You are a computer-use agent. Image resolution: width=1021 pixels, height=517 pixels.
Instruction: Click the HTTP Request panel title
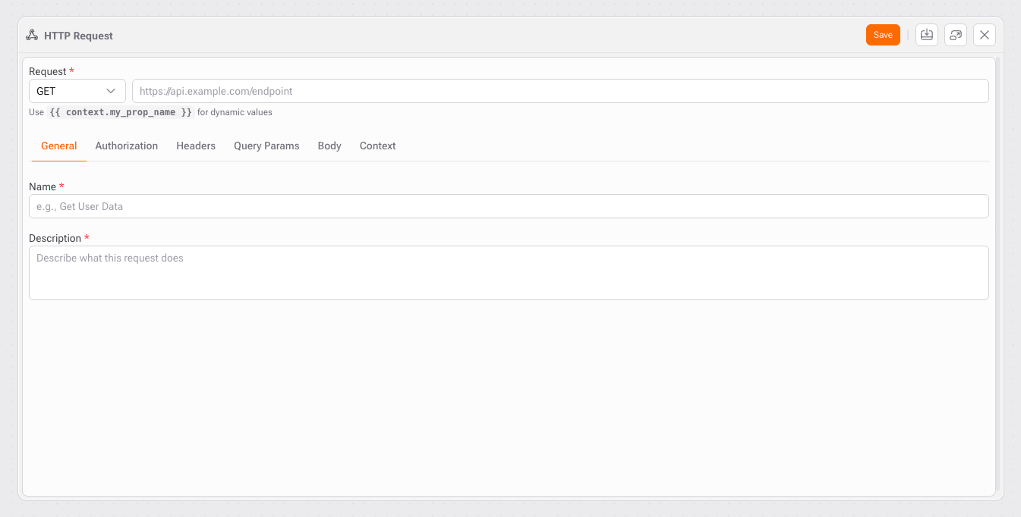pyautogui.click(x=78, y=36)
